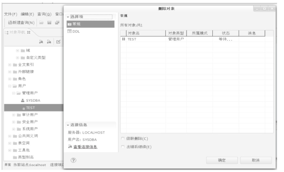The image size is (284, 172).
Task: Expand the 表空间 tree node
Action: coord(10,143)
